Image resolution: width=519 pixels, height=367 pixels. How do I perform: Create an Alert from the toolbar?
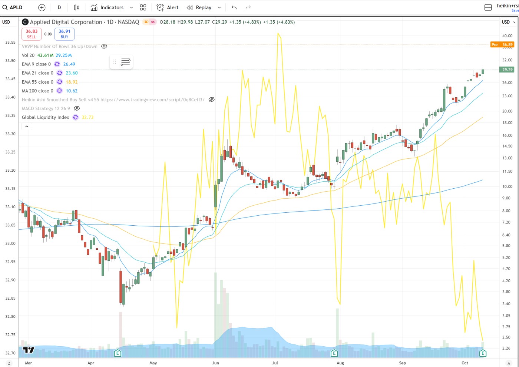[168, 7]
